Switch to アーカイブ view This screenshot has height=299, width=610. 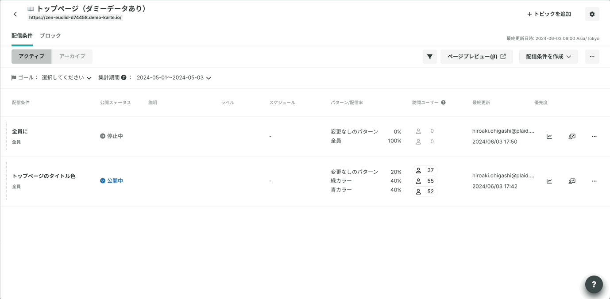pos(72,57)
